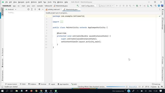This screenshot has width=165, height=93.
Task: Click the Sync Project with Gradle icon
Action: (x=144, y=6)
